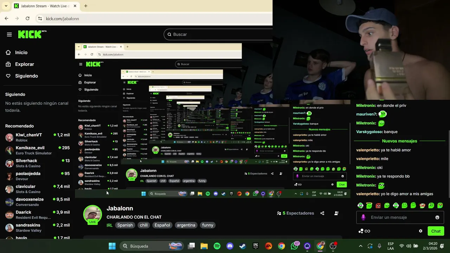Click the Nuevos mensajes chat marker
This screenshot has height=253, width=450.
click(399, 141)
